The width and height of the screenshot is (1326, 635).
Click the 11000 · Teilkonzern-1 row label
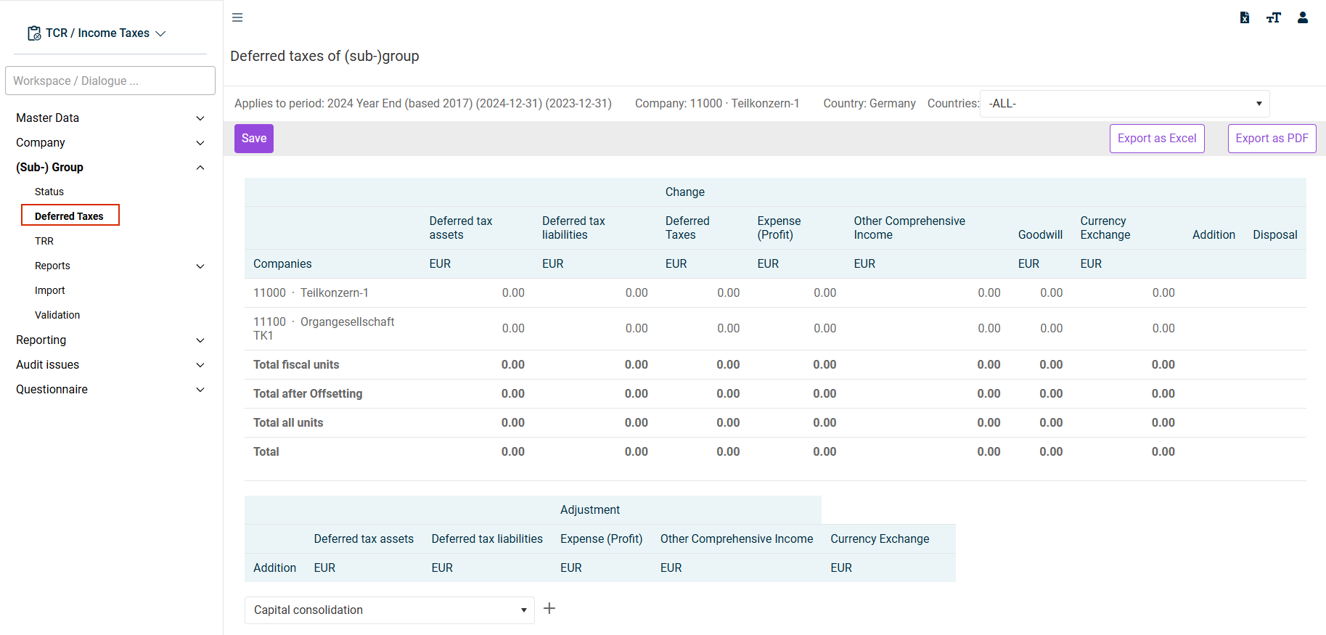tap(311, 292)
